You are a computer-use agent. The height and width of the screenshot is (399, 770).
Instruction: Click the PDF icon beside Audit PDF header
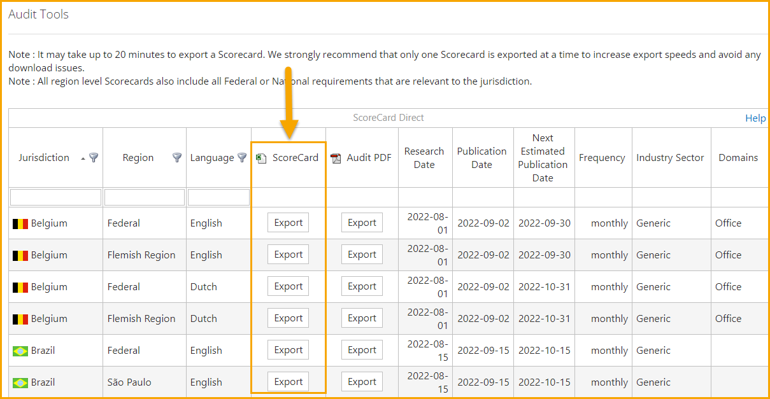coord(336,158)
